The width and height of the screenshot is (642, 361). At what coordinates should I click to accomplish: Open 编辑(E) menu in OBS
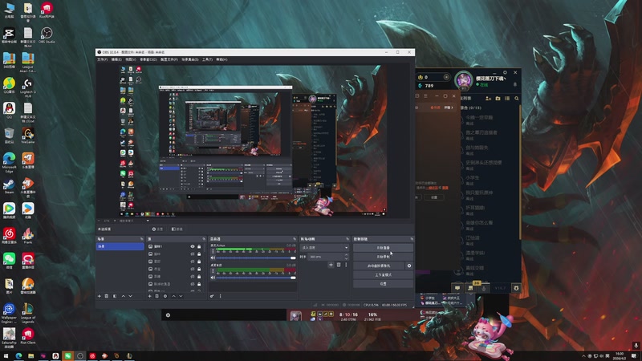coord(116,59)
